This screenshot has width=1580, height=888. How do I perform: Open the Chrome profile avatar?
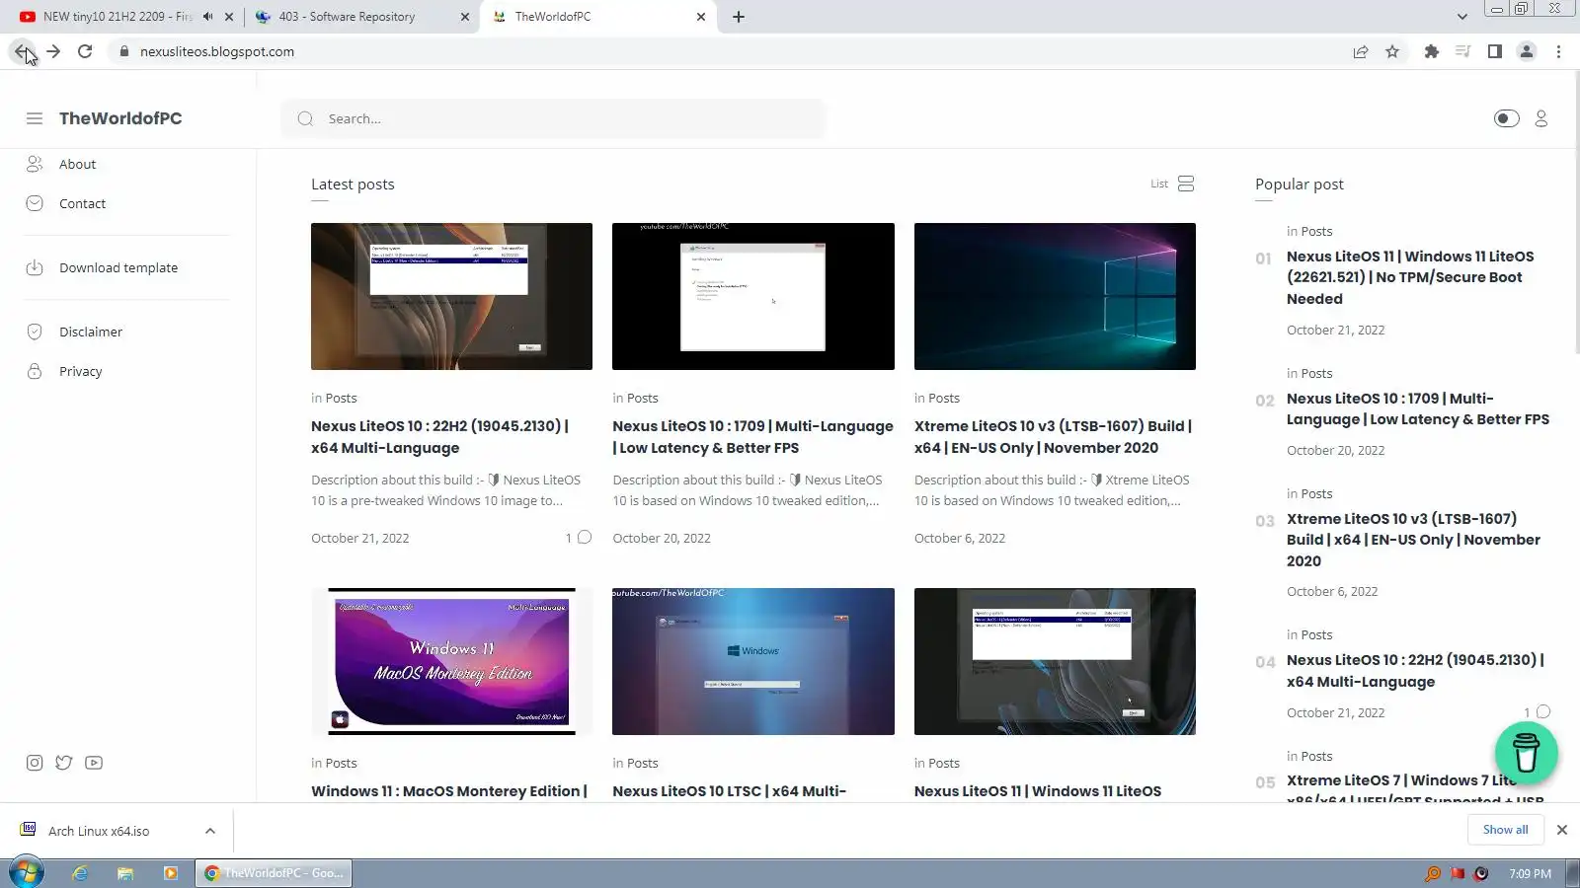(x=1527, y=51)
